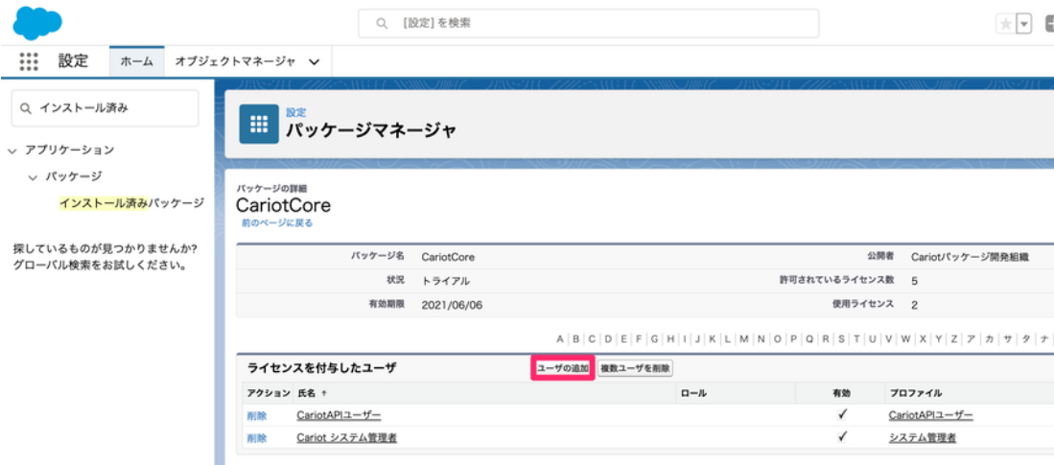
Task: Open the Cariot システム管理者 name link
Action: point(346,438)
